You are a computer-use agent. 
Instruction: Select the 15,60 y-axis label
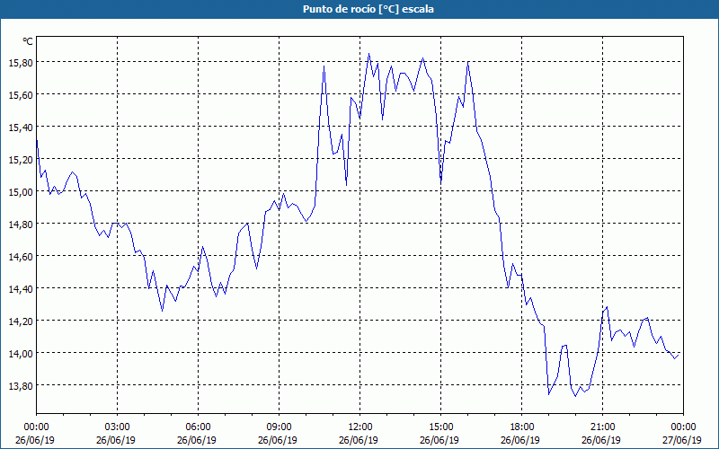(21, 95)
